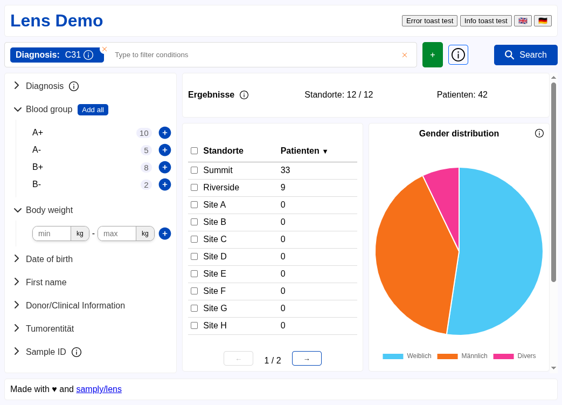This screenshot has height=405, width=562.
Task: Switch language with the German flag
Action: [x=543, y=20]
